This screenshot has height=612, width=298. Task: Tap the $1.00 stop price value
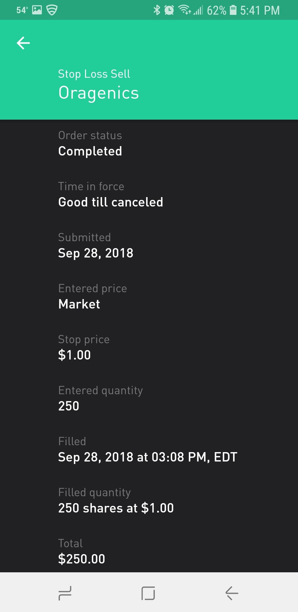pyautogui.click(x=74, y=355)
